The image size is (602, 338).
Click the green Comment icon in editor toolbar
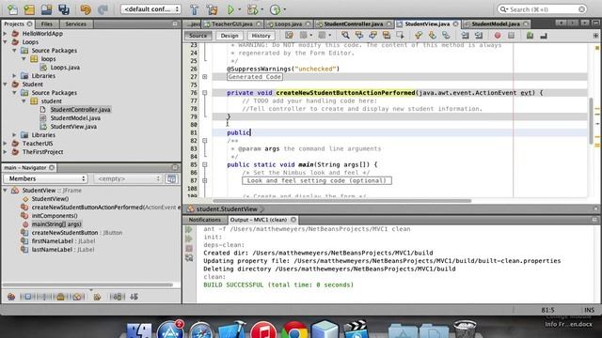pos(530,36)
